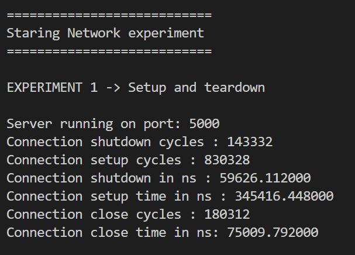
Task: Click the 'Connection shutdown in ns' label
Action: [x=101, y=178]
